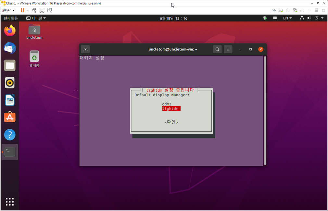Image resolution: width=328 pixels, height=211 pixels.
Task: Enter full screen mode in VMware toolbar
Action: [x=42, y=10]
